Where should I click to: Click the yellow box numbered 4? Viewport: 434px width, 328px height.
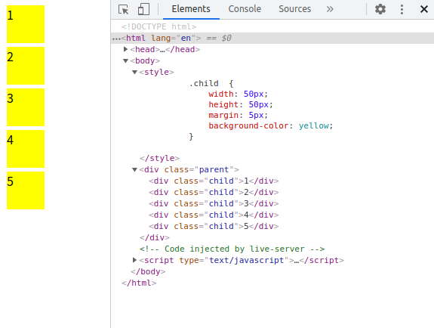pyautogui.click(x=26, y=149)
